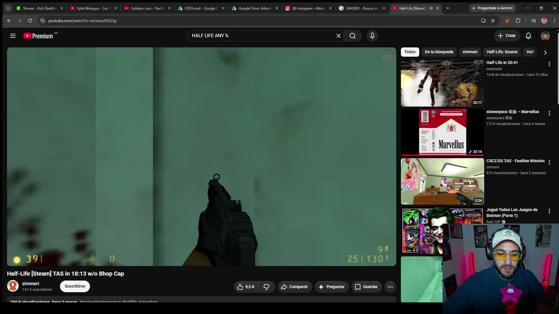Open the quadrazid channel name
Image resolution: width=559 pixels, height=314 pixels.
tap(494, 69)
